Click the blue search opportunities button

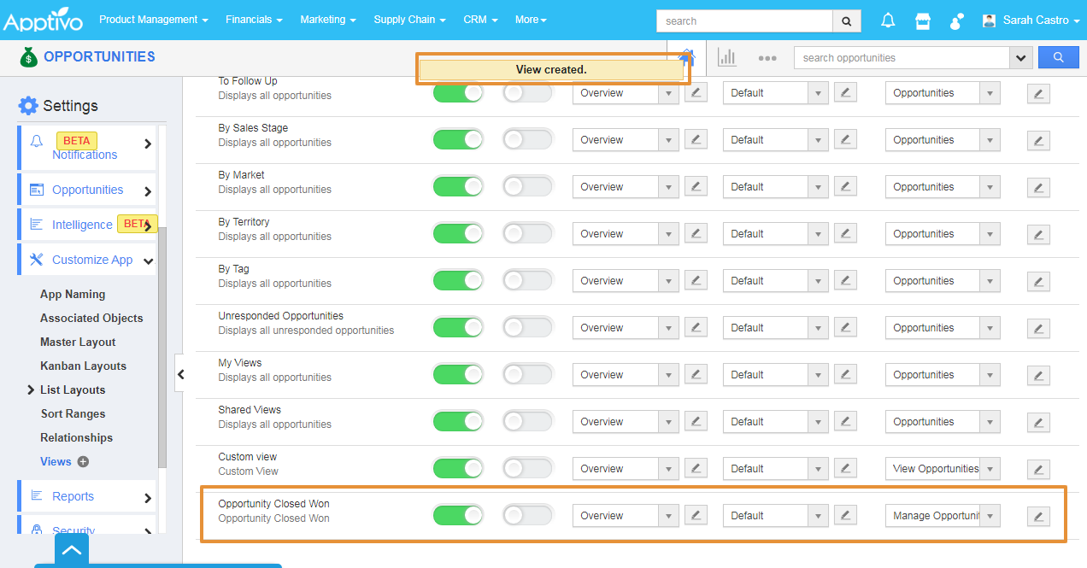pos(1059,57)
